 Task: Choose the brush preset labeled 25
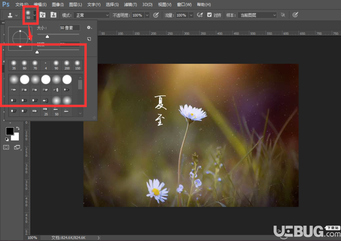point(46,111)
